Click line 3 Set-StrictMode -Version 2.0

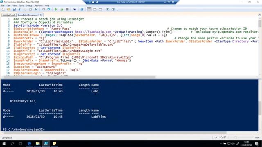pyautogui.click(x=38, y=25)
